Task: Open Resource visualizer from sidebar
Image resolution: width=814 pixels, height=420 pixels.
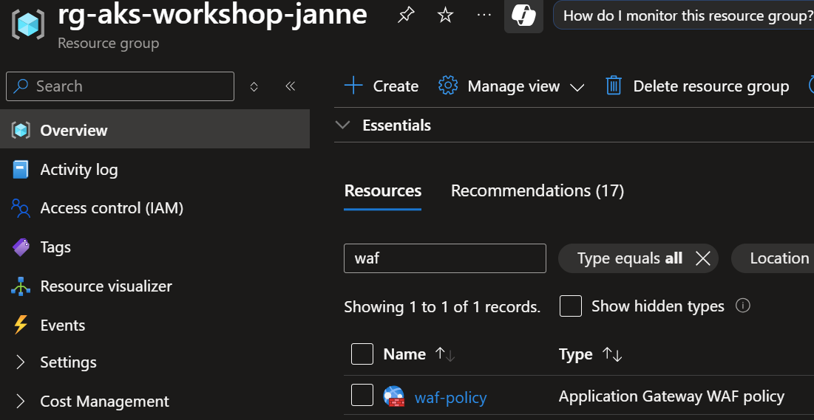Action: 106,286
